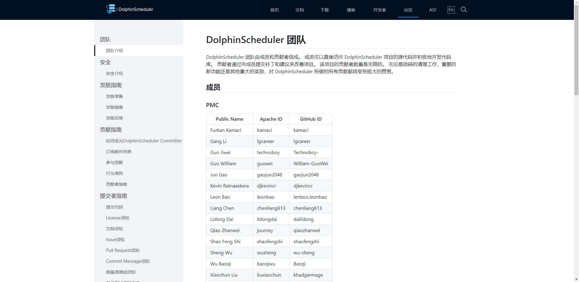Click the Technoboy- GitHub ID cell
Viewport: 579px width, 282px height.
coord(311,153)
